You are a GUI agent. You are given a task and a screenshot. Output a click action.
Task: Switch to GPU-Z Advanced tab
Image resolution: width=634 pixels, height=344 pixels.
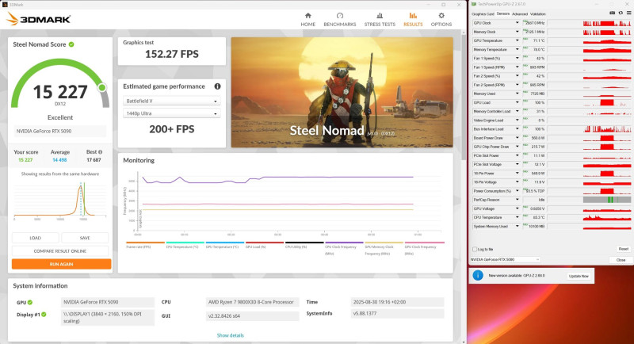(520, 13)
